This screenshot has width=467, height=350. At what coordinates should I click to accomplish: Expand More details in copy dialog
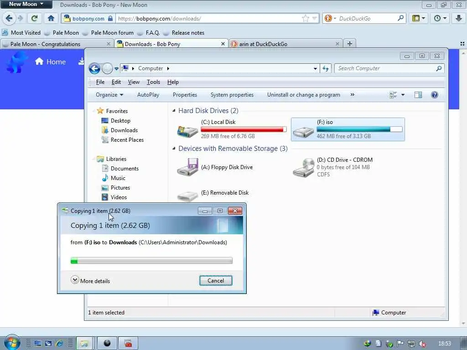[90, 280]
